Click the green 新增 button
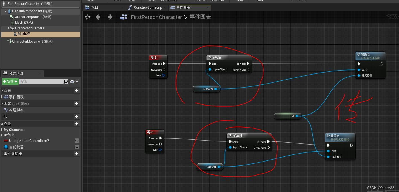 pos(10,82)
